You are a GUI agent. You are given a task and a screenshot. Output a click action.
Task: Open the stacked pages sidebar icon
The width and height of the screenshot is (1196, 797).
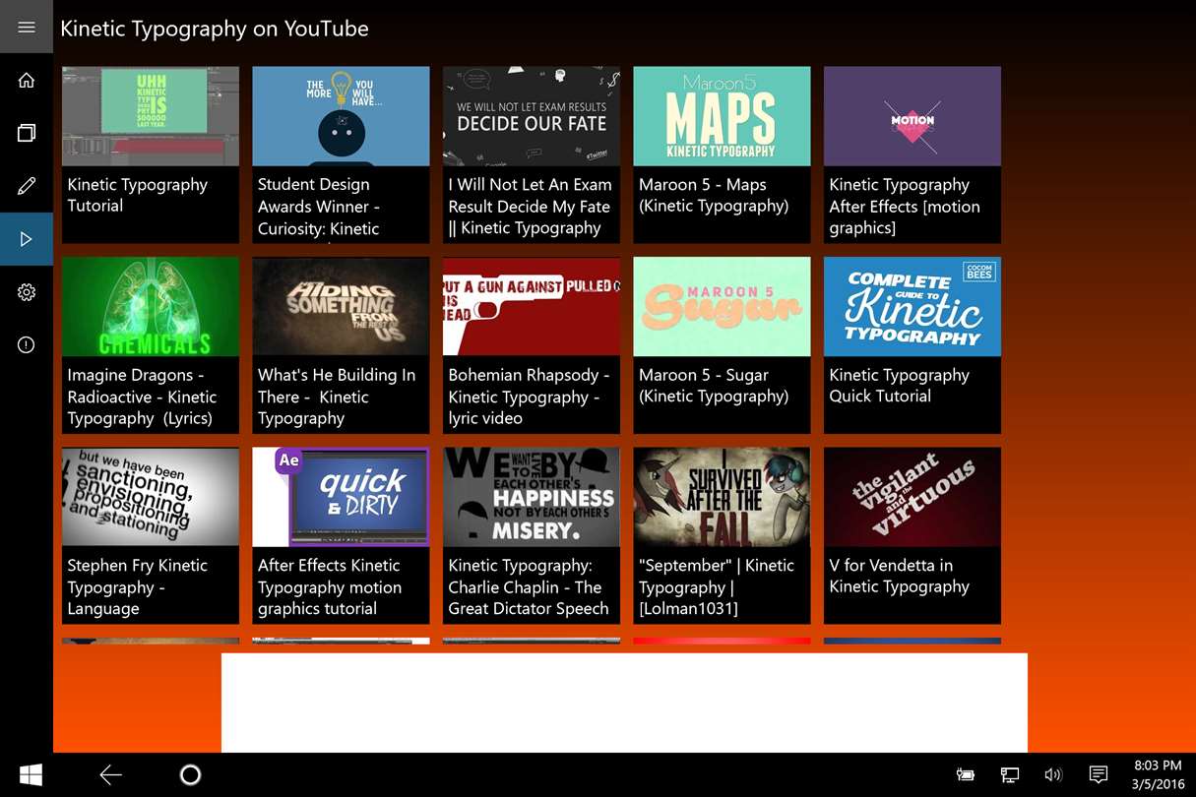pos(27,133)
